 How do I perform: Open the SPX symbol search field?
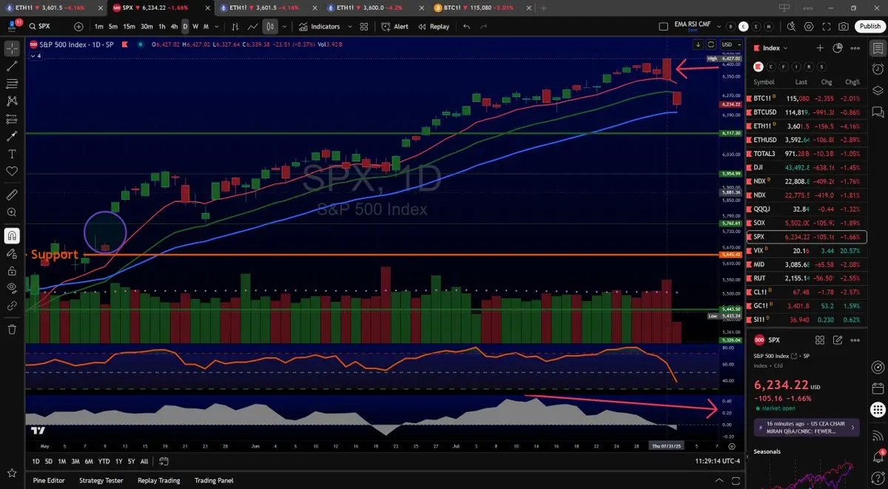pyautogui.click(x=50, y=26)
